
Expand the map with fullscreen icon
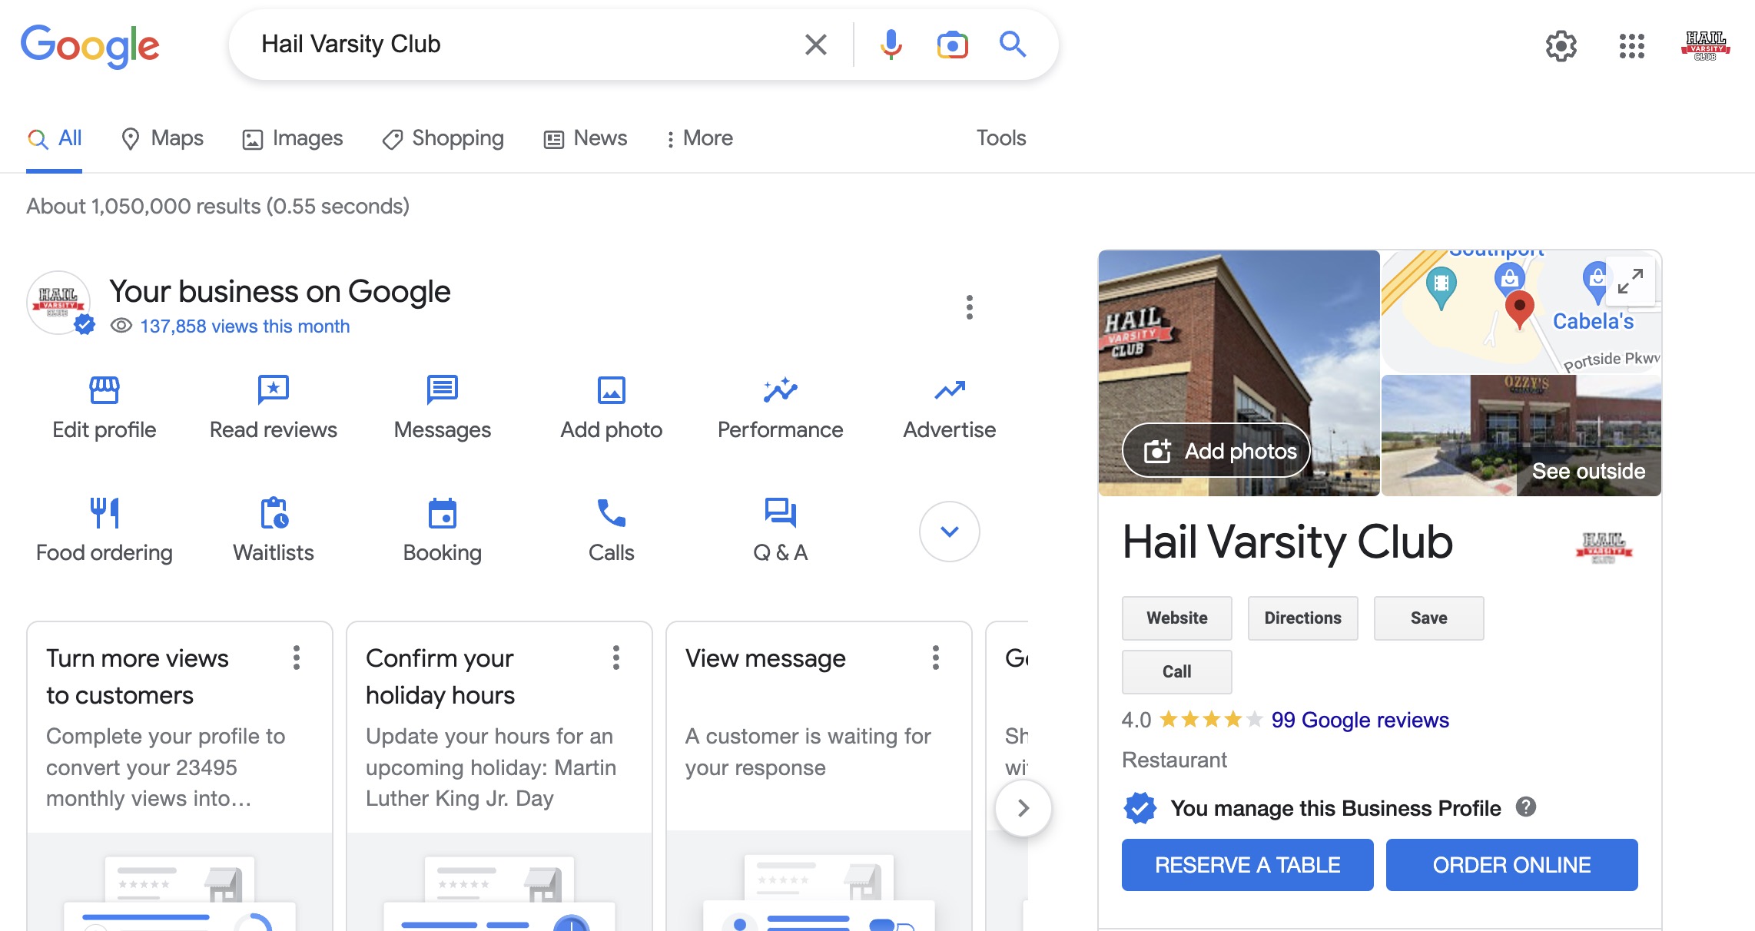click(1630, 281)
